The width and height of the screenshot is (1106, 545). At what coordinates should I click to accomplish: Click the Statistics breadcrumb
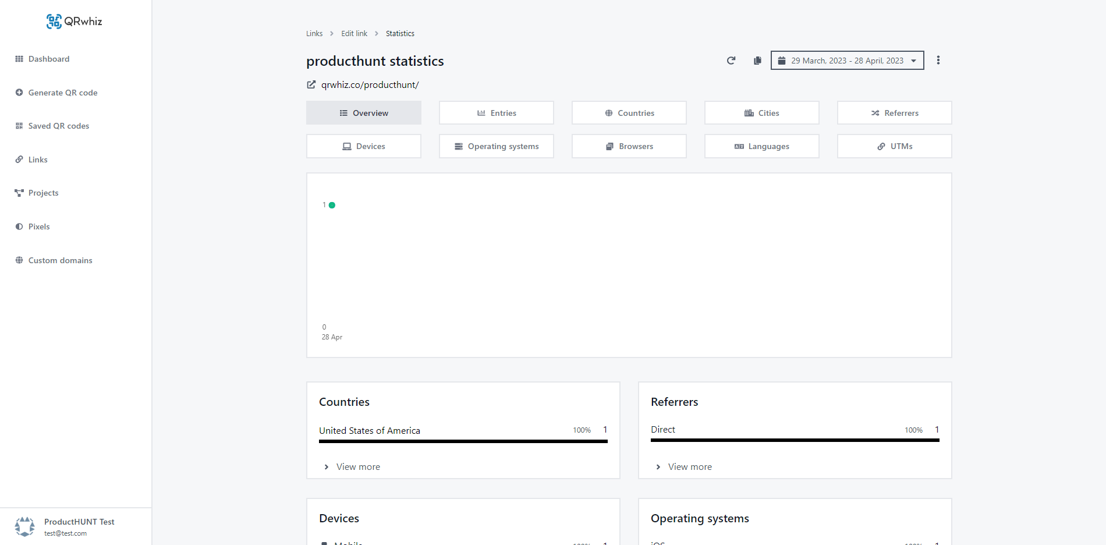tap(400, 34)
